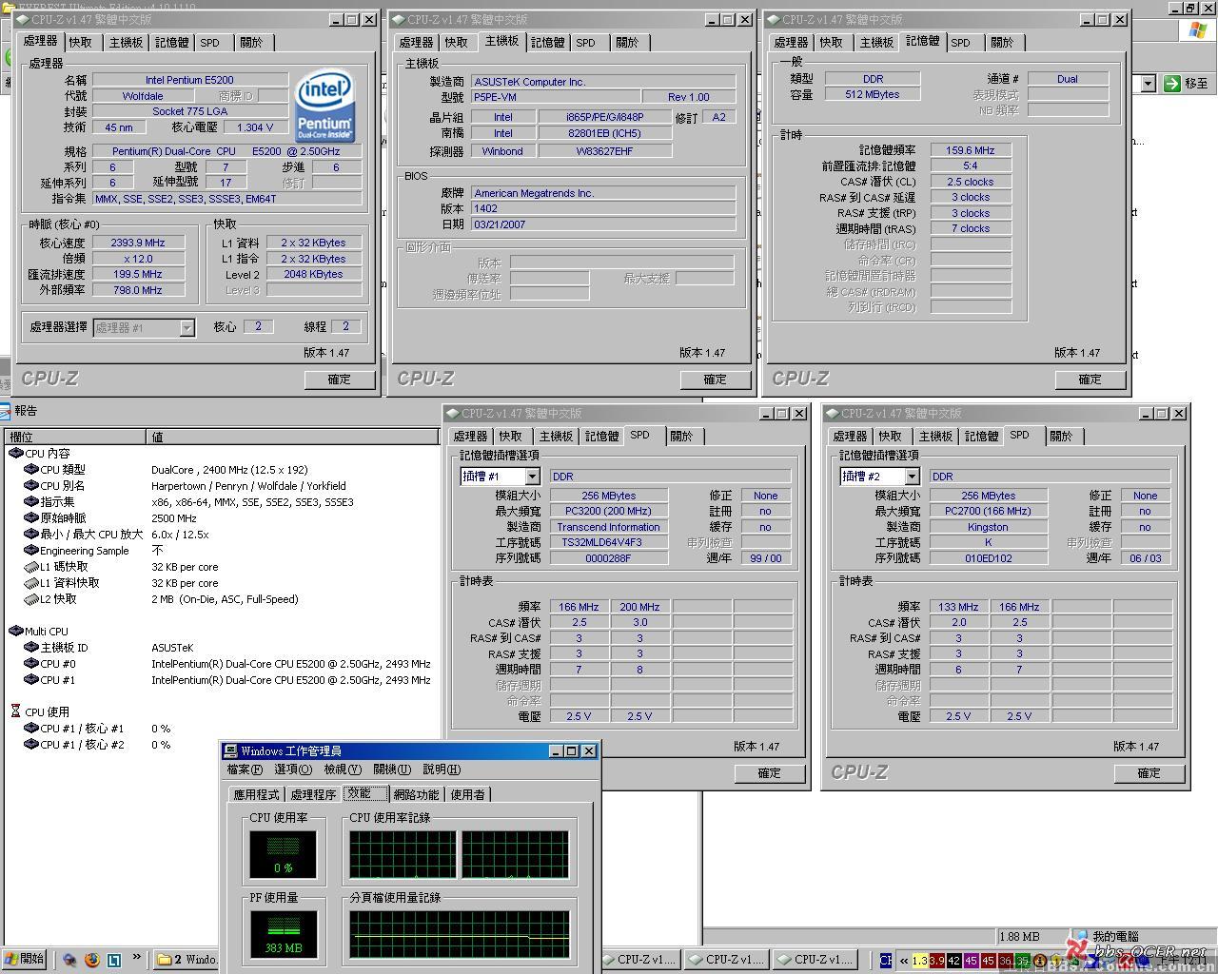The height and width of the screenshot is (974, 1218).
Task: Click the Intel Pentium E5200 name field
Action: [190, 80]
